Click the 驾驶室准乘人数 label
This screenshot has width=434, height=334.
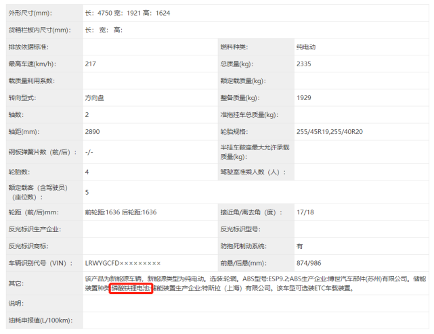pos(253,172)
